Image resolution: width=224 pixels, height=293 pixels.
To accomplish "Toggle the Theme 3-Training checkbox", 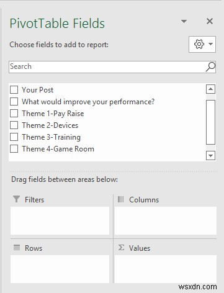I will pyautogui.click(x=14, y=137).
